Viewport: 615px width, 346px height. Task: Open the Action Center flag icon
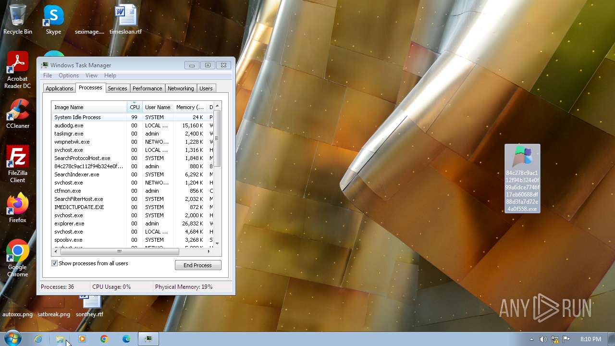[566, 339]
